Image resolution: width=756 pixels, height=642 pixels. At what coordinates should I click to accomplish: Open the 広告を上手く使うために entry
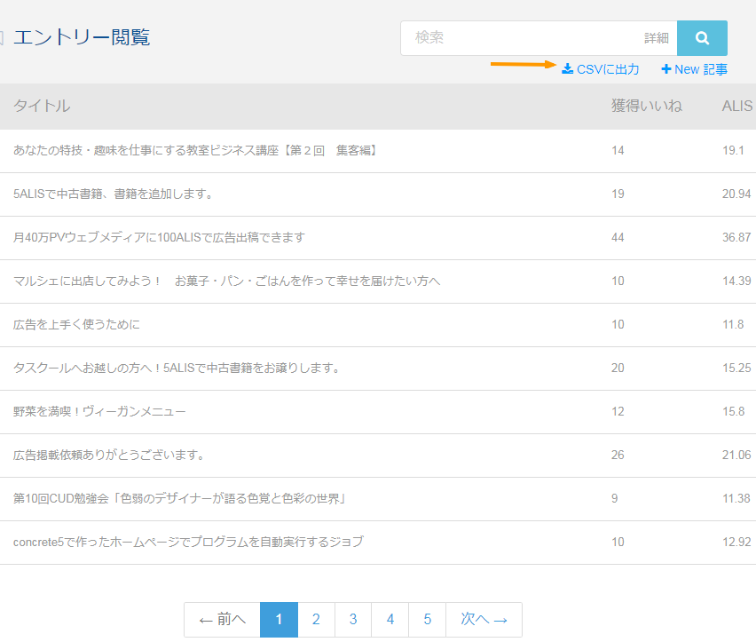point(76,325)
